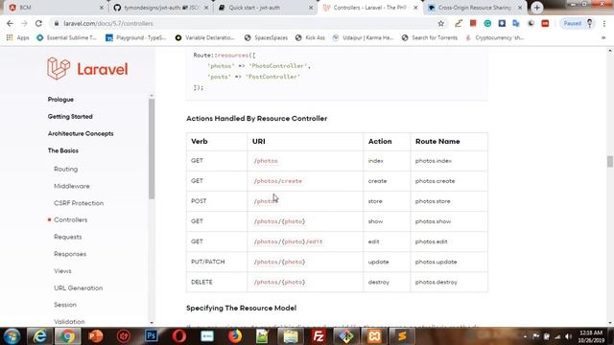Open the Controllers docs page in the sidebar
The width and height of the screenshot is (614, 345).
coord(70,219)
